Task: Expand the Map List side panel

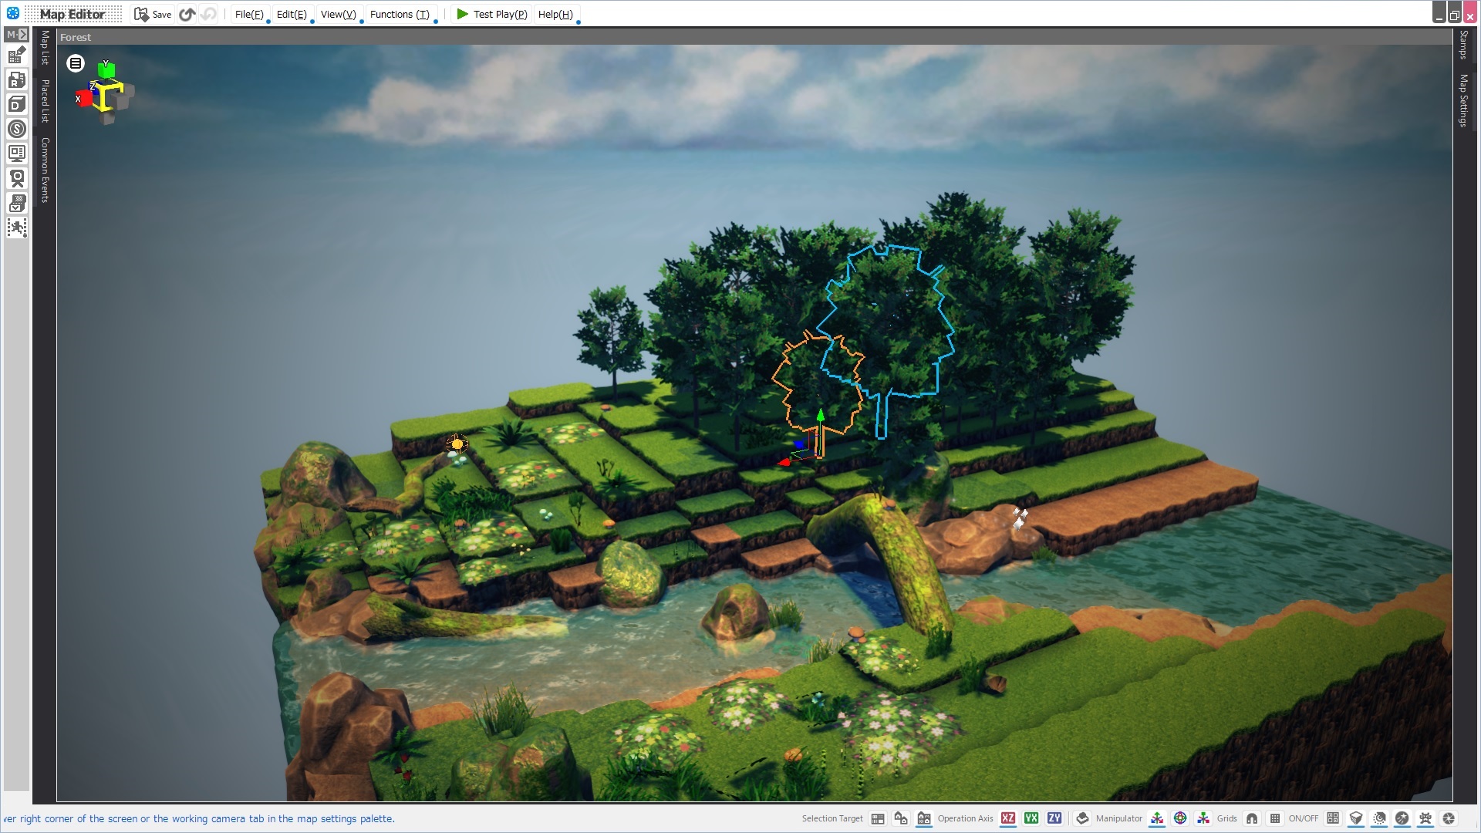Action: [45, 48]
